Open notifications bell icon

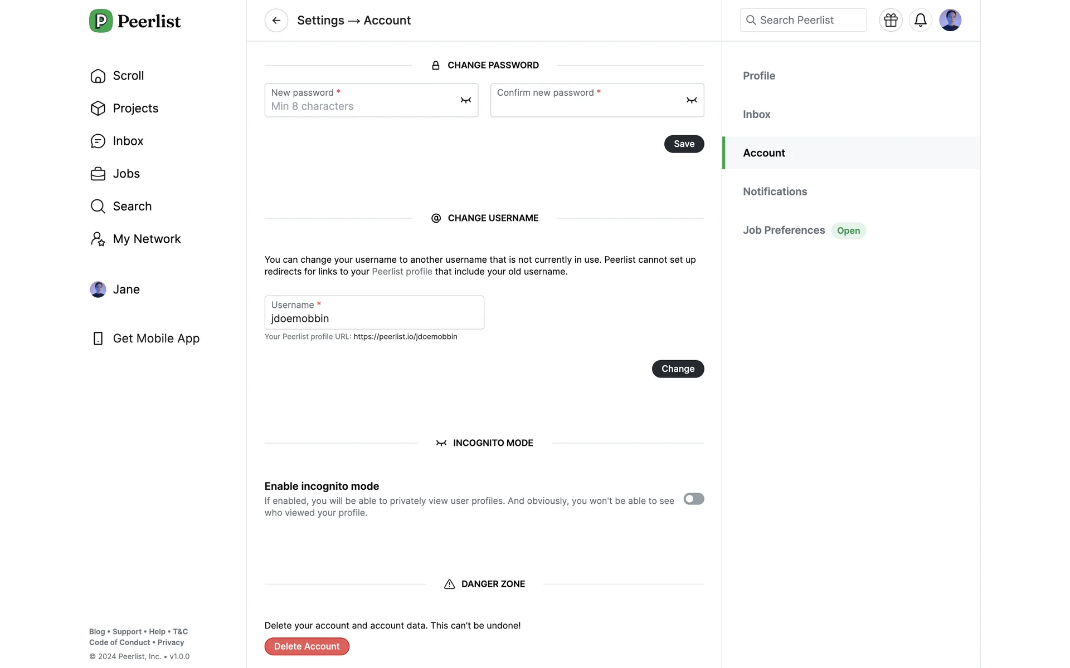point(920,21)
